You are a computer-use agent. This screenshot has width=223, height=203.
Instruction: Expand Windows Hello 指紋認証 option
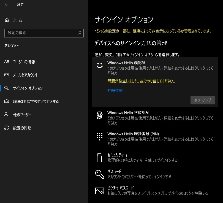click(155, 118)
